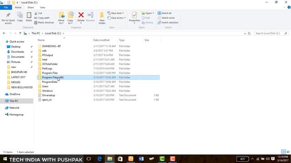Open Quick access in navigation pane

click(17, 42)
